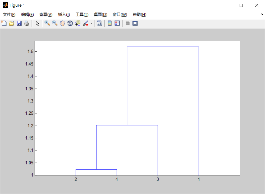The height and width of the screenshot is (194, 265).
Task: Open the 工具(T) menu
Action: pyautogui.click(x=82, y=15)
